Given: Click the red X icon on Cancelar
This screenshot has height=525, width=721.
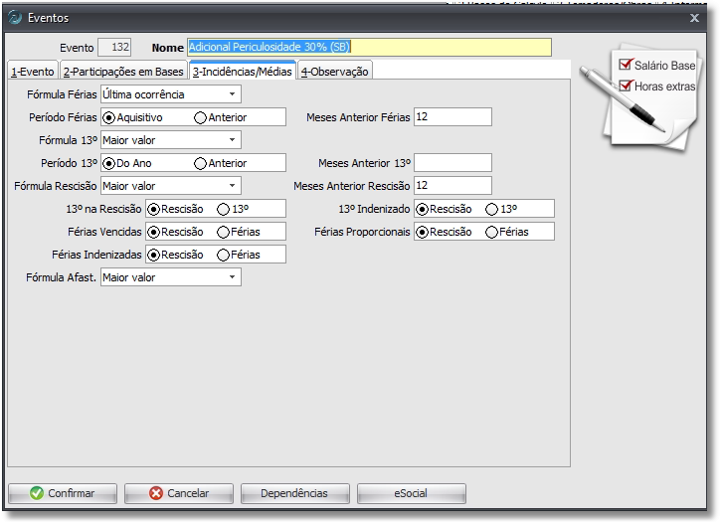Looking at the screenshot, I should tap(156, 493).
